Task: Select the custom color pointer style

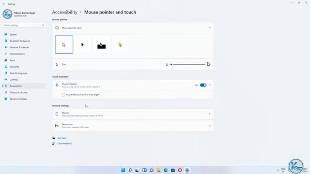Action: tap(120, 44)
